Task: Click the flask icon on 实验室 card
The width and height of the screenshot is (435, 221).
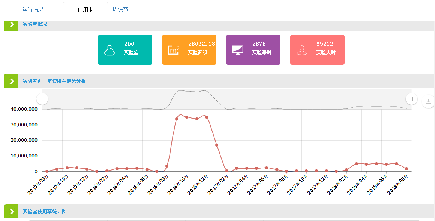Action: (109, 50)
